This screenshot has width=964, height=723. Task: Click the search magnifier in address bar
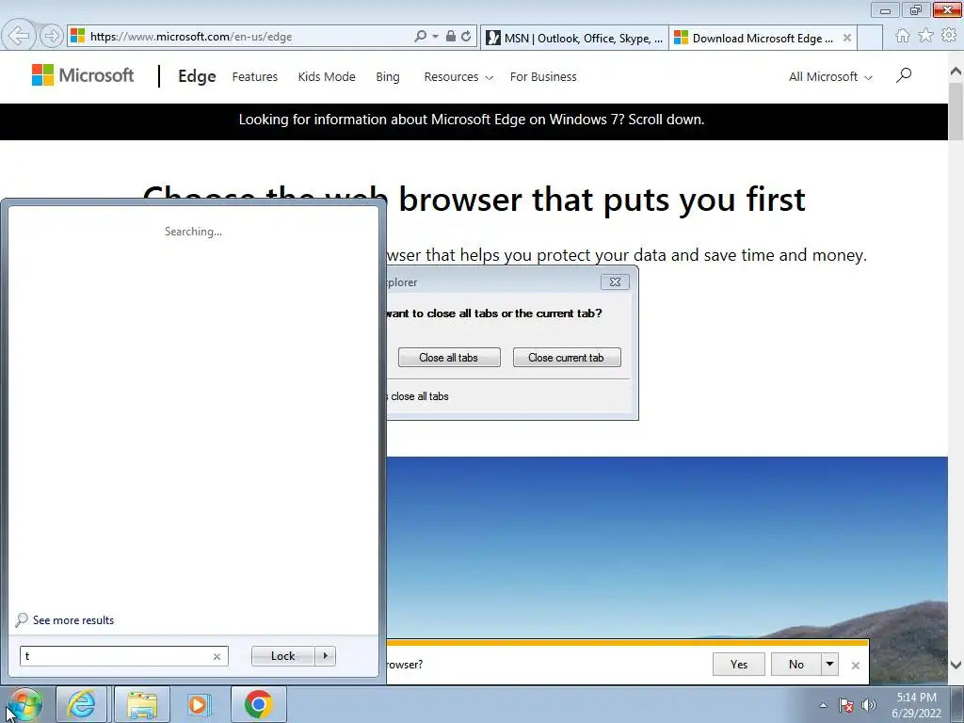click(421, 37)
